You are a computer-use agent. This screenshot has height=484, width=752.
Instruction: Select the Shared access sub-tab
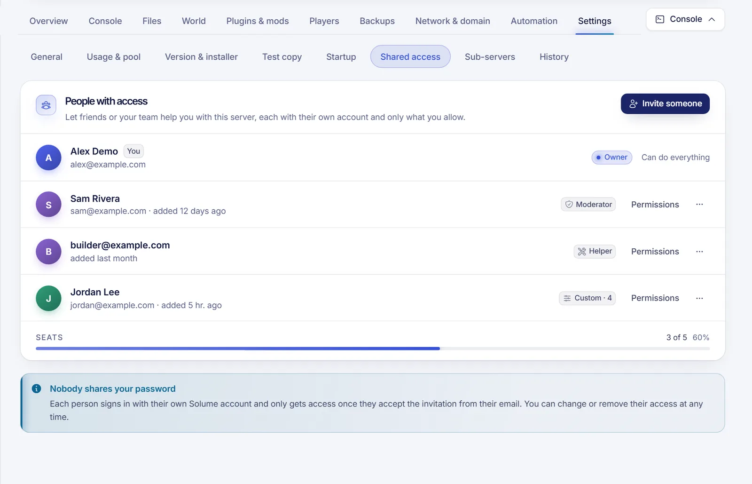pos(410,57)
